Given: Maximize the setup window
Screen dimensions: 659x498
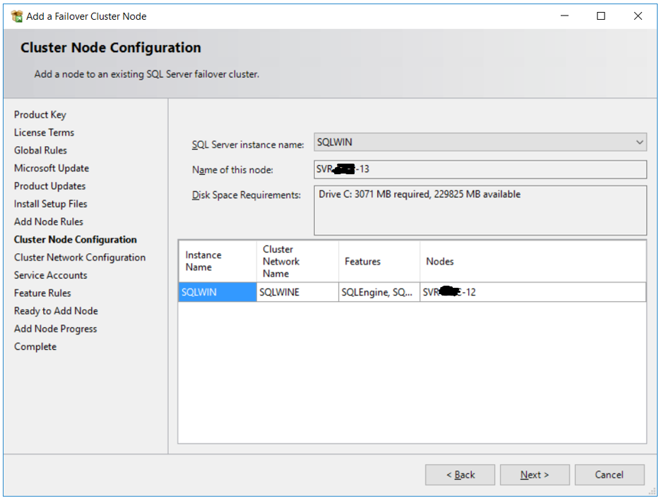Looking at the screenshot, I should (x=601, y=16).
